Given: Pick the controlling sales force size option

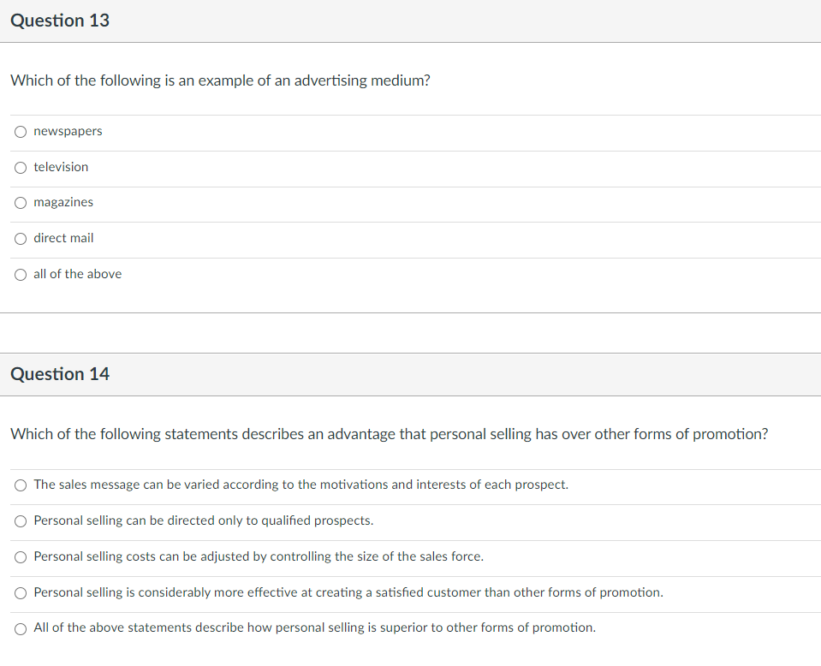Looking at the screenshot, I should pos(21,557).
